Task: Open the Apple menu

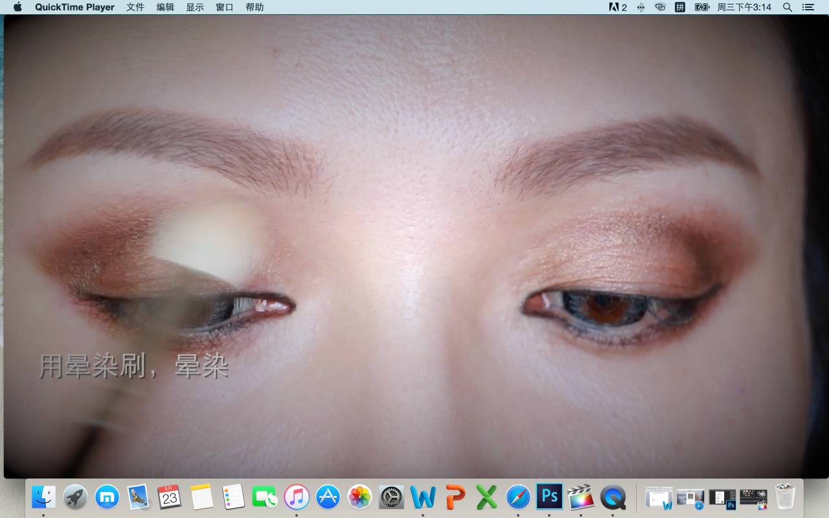Action: (17, 7)
